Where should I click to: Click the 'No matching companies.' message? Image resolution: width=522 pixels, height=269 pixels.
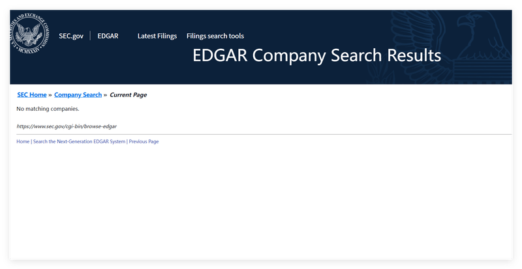click(48, 109)
